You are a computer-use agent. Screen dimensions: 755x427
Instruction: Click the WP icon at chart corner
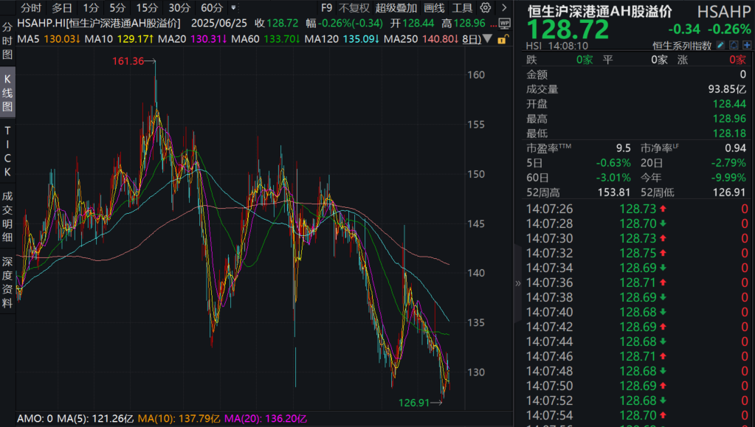[x=504, y=23]
